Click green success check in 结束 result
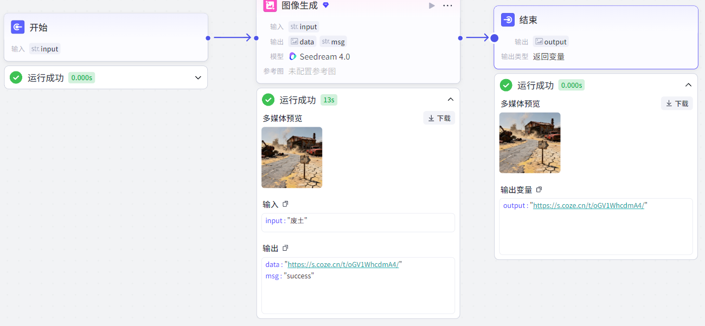 (506, 85)
